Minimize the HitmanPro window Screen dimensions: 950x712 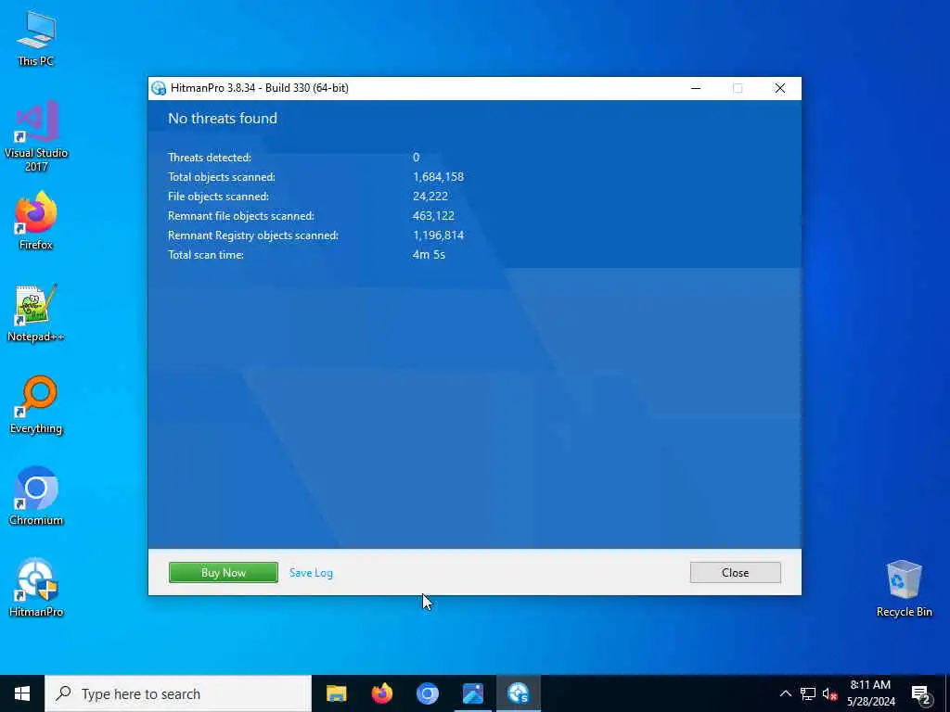(x=696, y=88)
